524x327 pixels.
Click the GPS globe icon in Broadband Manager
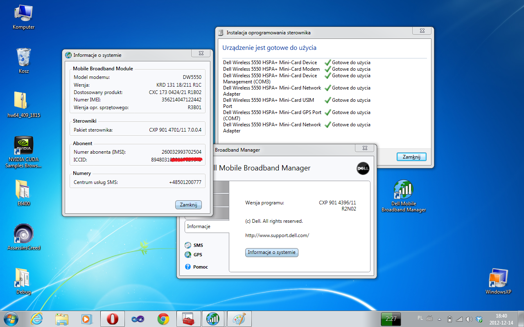pos(188,255)
